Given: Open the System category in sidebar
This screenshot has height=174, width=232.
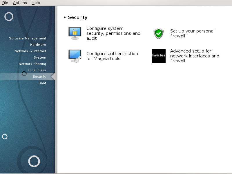Looking at the screenshot, I should click(x=40, y=57).
